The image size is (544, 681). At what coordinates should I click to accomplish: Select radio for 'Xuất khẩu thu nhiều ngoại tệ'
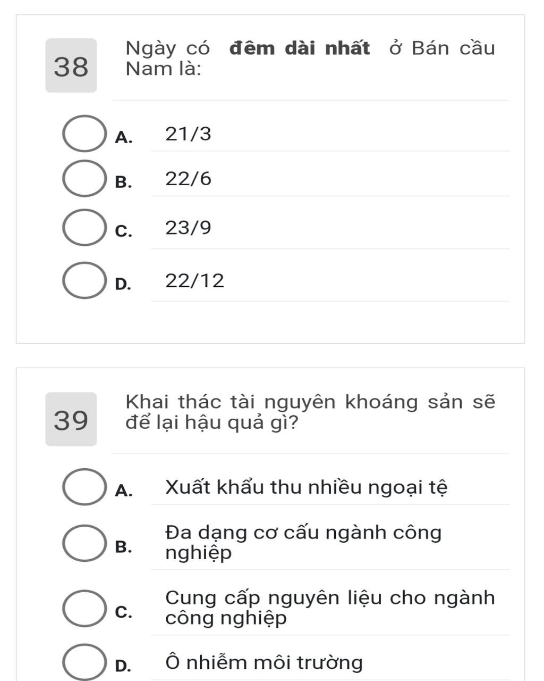point(84,487)
